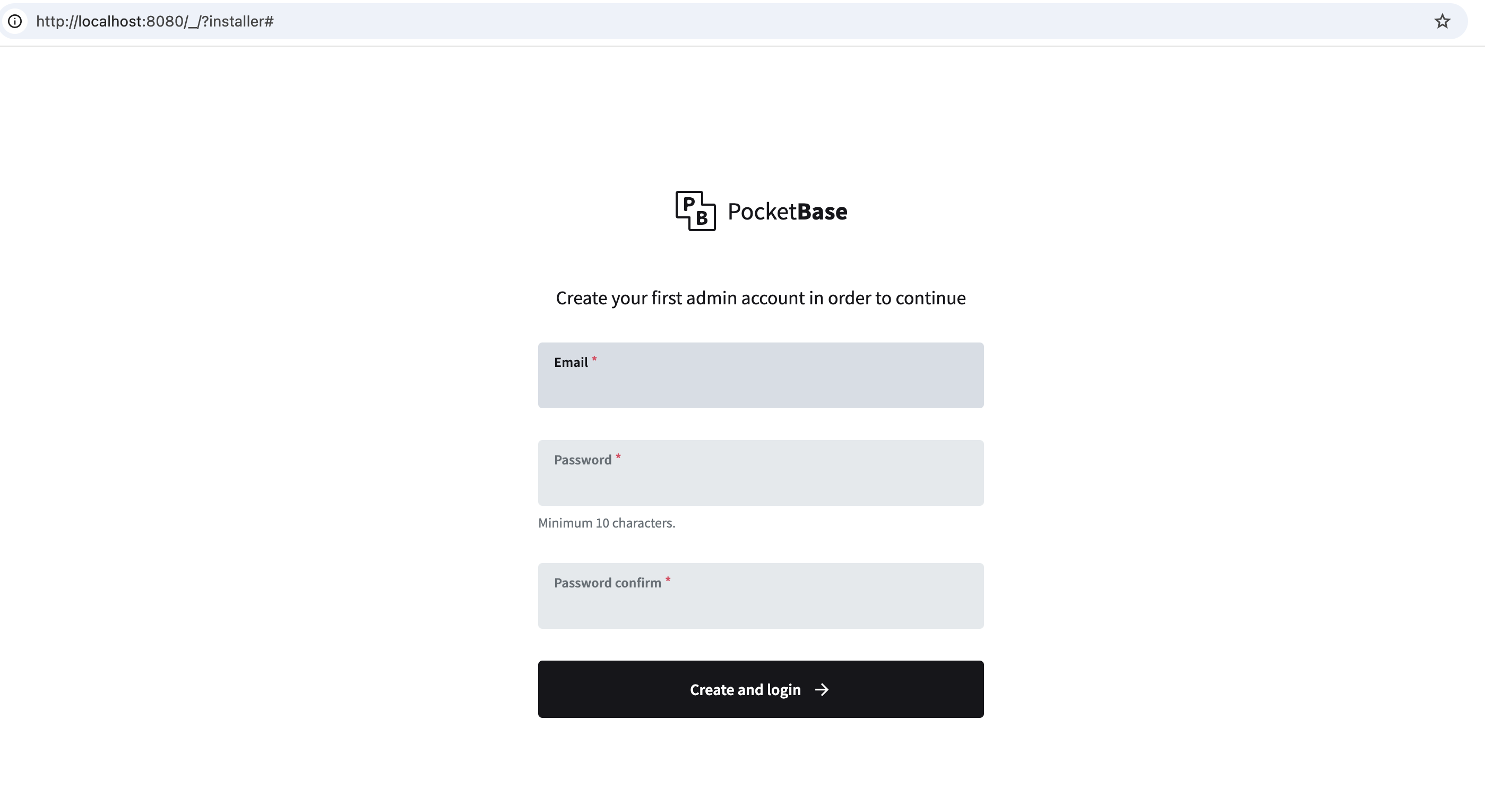
Task: Click the empty middle of the address bar
Action: 807,21
